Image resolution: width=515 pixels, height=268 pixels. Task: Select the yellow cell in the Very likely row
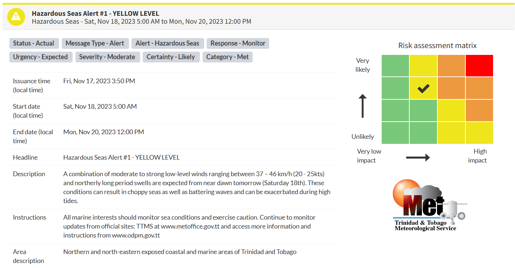point(423,66)
